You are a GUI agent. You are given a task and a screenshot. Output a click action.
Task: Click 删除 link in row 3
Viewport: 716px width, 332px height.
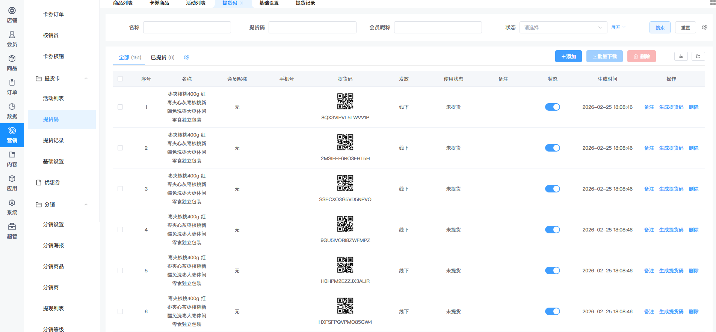click(x=694, y=189)
